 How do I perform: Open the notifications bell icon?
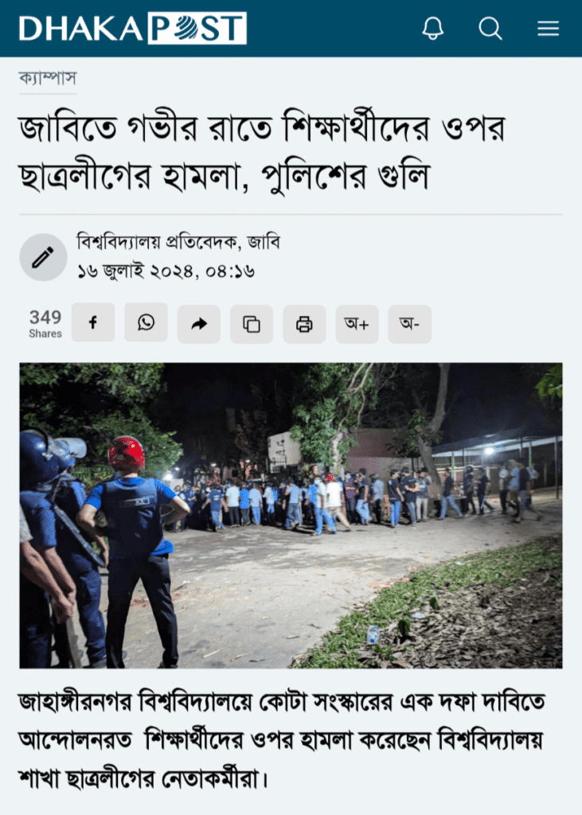point(433,28)
